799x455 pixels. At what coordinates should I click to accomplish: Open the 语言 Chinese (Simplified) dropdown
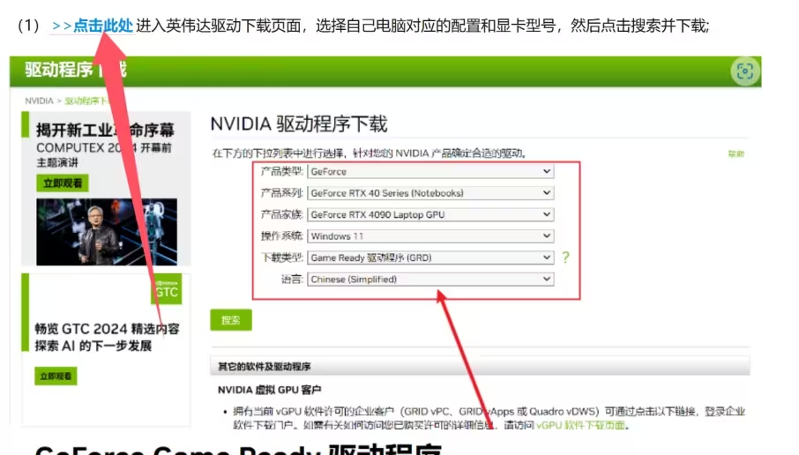point(430,280)
